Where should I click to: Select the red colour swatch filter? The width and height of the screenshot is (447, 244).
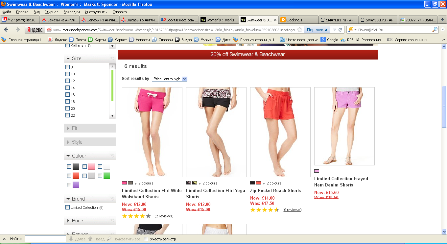point(76,176)
